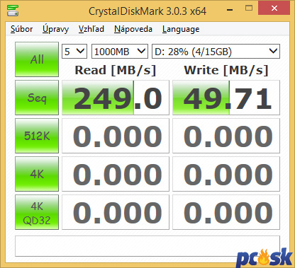
Task: Run all benchmarks with the All button
Action: [x=37, y=59]
